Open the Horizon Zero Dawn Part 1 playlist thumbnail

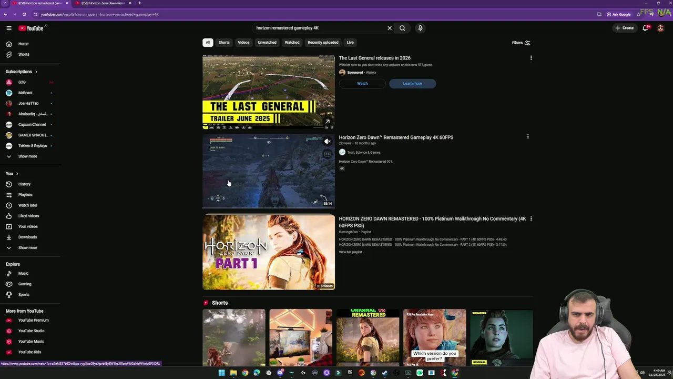[x=269, y=252]
